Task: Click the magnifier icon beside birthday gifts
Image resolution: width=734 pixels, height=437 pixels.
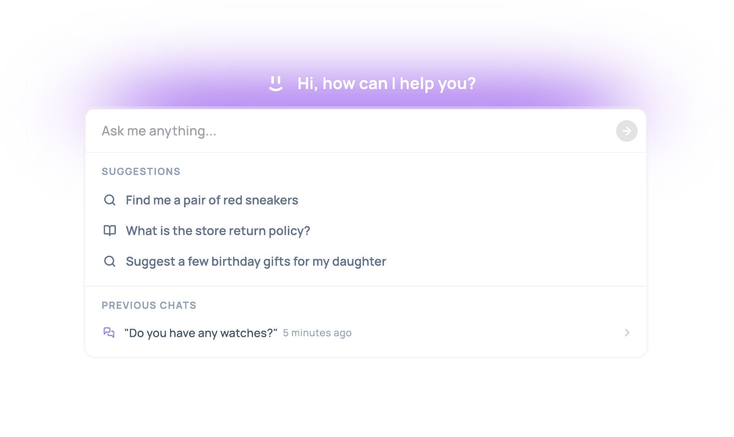Action: [110, 261]
